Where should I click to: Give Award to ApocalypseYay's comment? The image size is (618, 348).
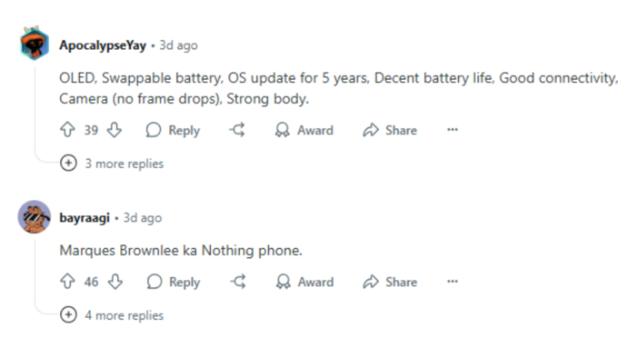304,130
